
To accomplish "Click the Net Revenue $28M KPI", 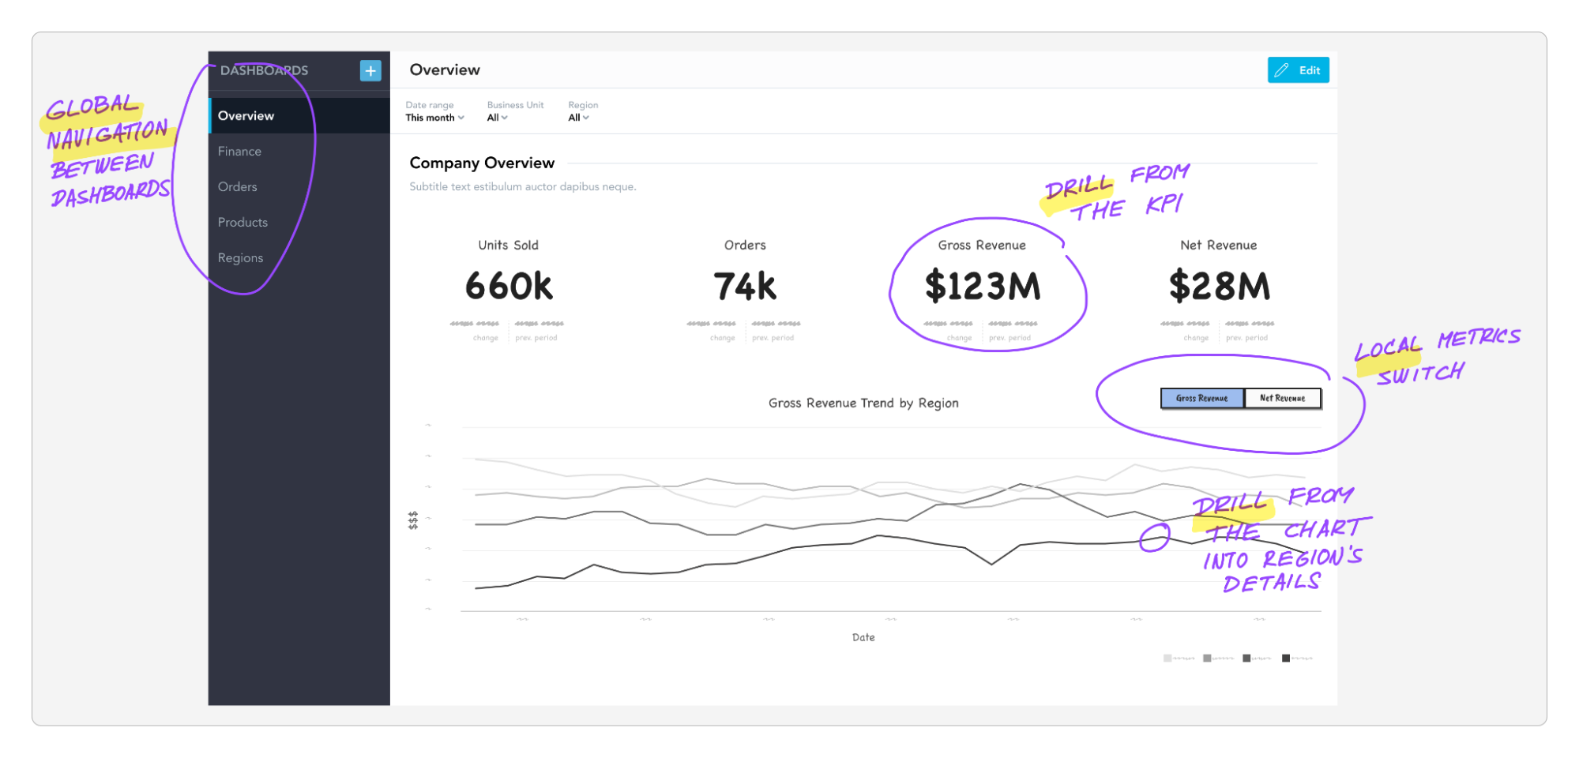I will 1219,286.
